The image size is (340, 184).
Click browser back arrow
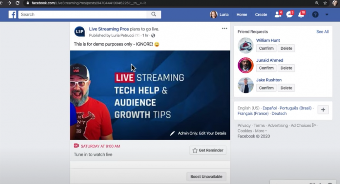tap(2, 3)
